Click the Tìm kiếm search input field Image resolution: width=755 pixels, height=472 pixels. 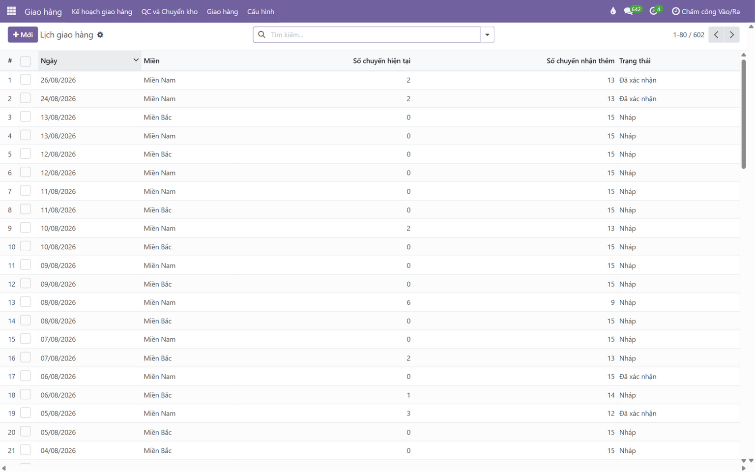tap(374, 34)
